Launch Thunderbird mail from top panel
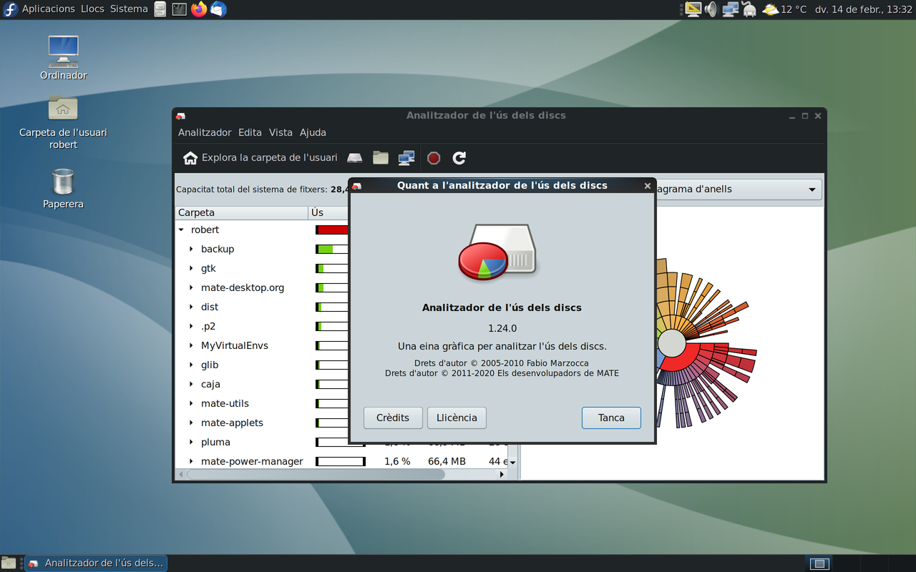The height and width of the screenshot is (572, 916). point(218,9)
